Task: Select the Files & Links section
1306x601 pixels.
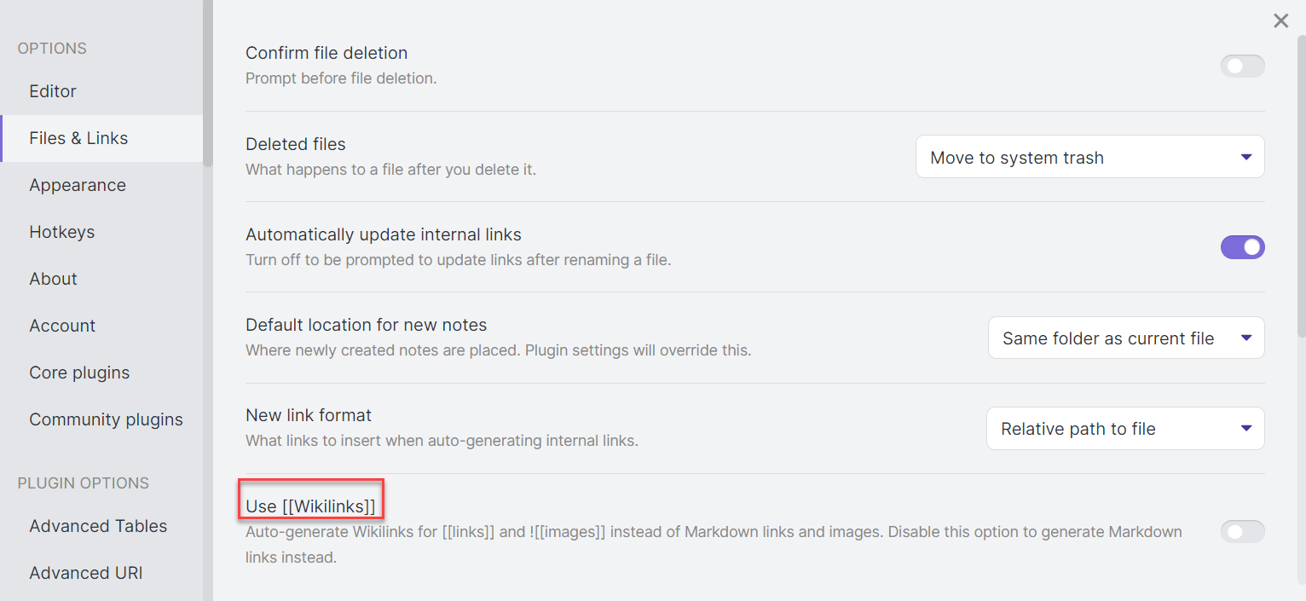Action: coord(78,138)
